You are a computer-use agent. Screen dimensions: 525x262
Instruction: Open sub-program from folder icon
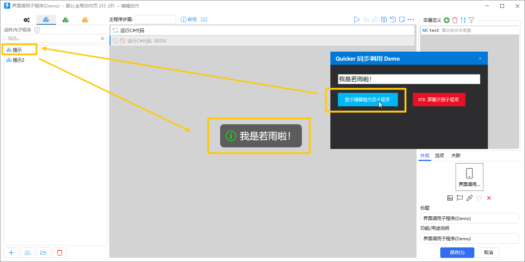click(43, 253)
